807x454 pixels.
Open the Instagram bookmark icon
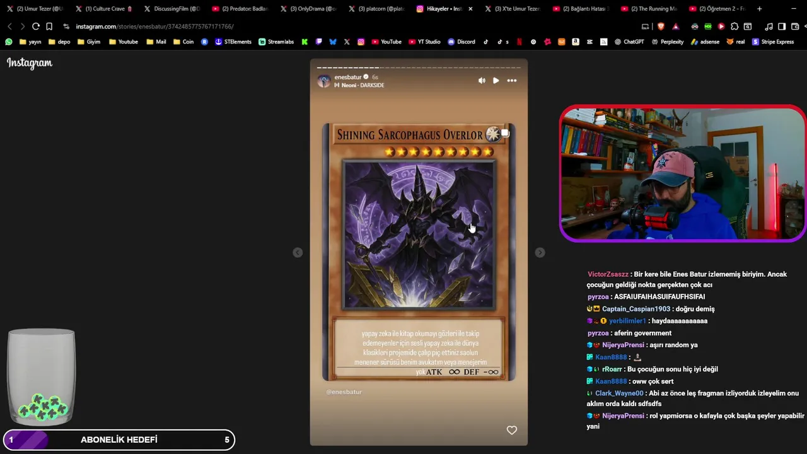[361, 42]
